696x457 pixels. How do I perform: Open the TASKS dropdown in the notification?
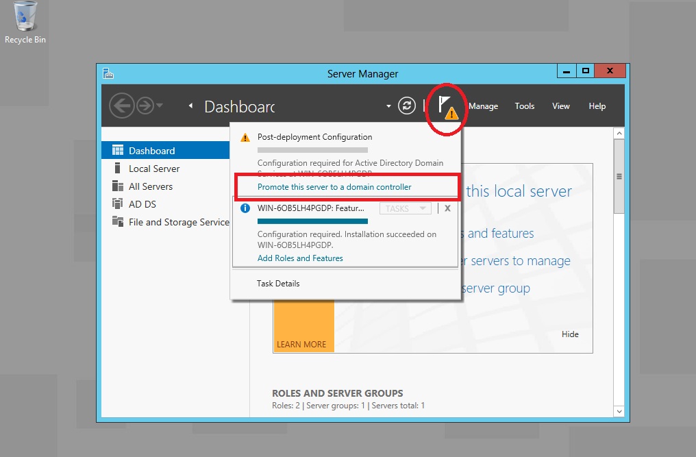coord(406,209)
